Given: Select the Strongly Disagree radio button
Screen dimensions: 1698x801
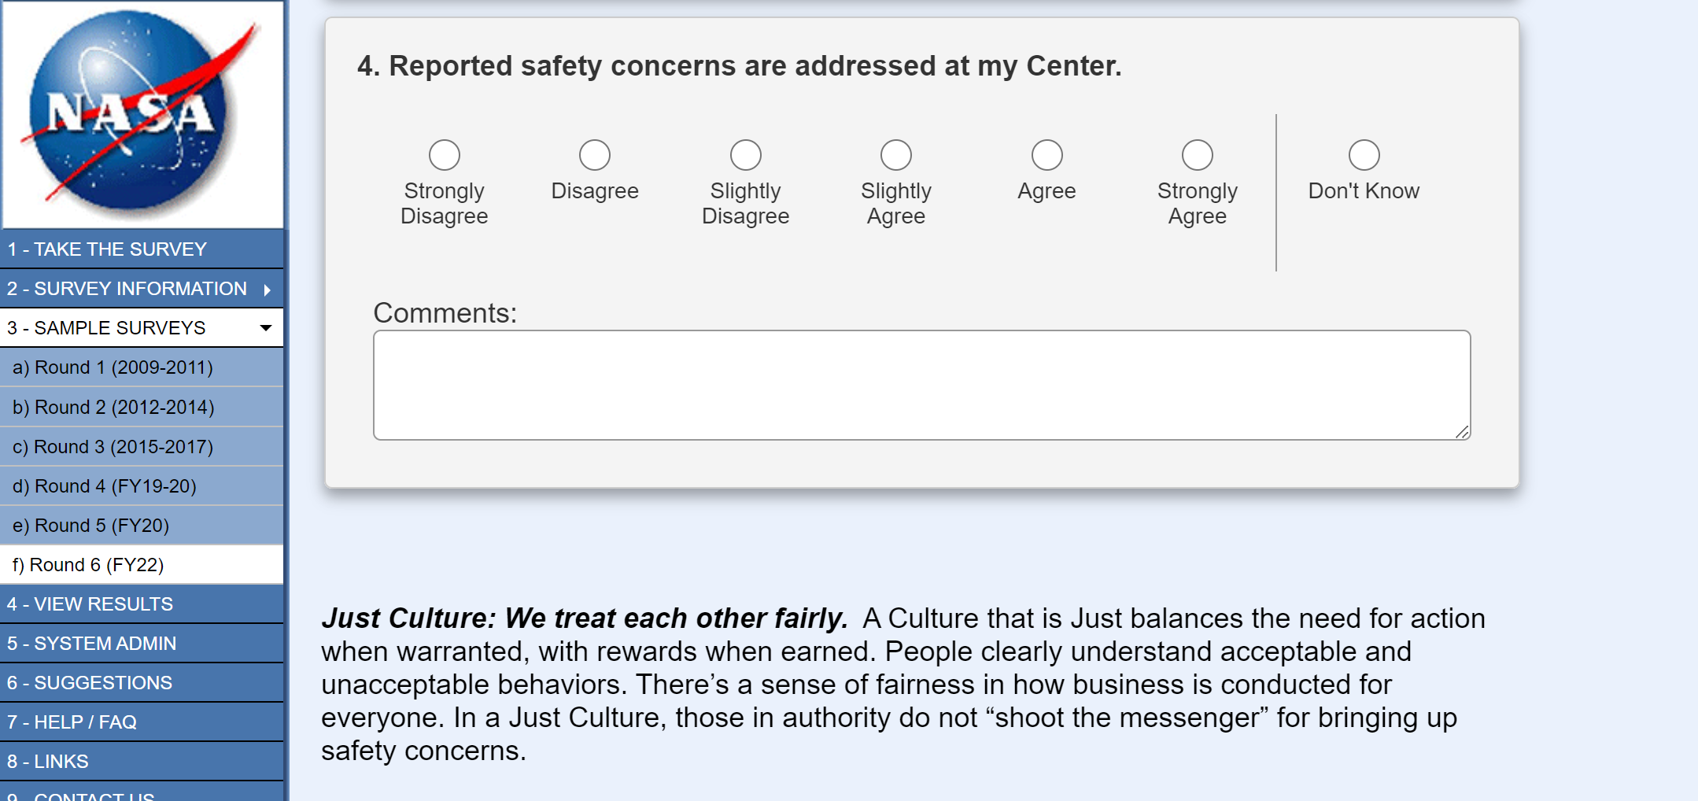Looking at the screenshot, I should pos(445,155).
